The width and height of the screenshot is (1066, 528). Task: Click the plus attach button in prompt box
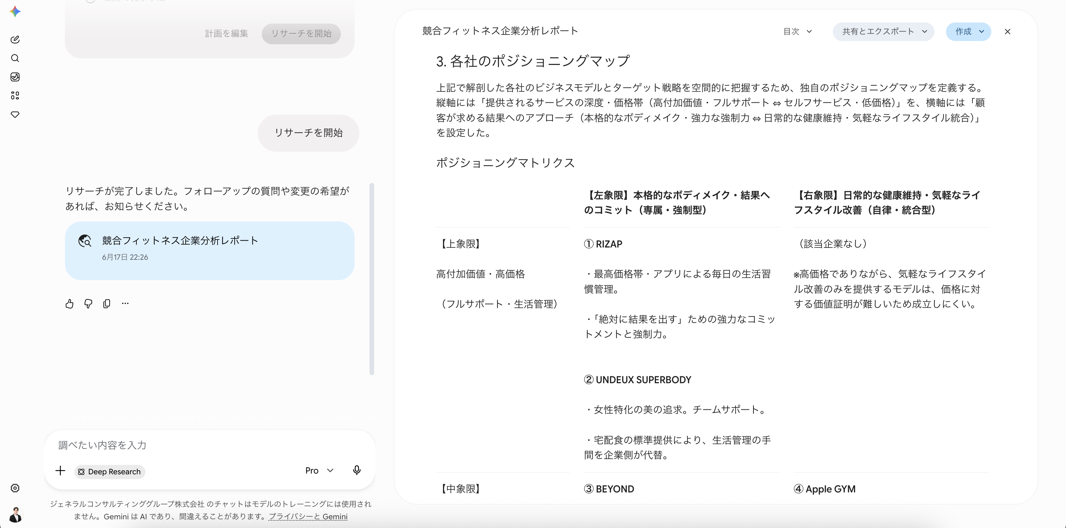point(61,471)
